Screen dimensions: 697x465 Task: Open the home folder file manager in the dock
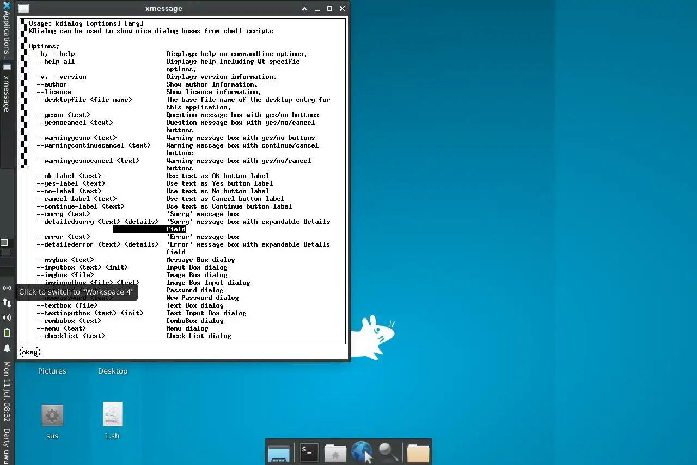point(335,453)
